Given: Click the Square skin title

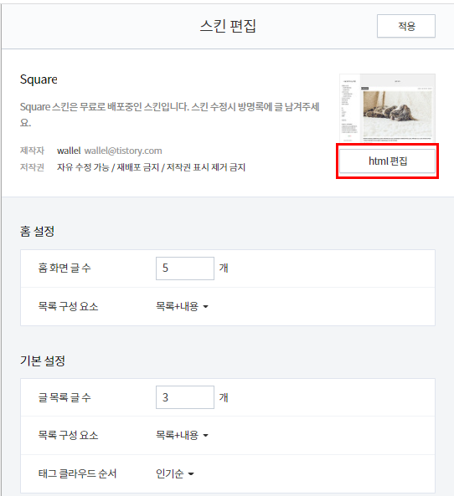Looking at the screenshot, I should [39, 79].
